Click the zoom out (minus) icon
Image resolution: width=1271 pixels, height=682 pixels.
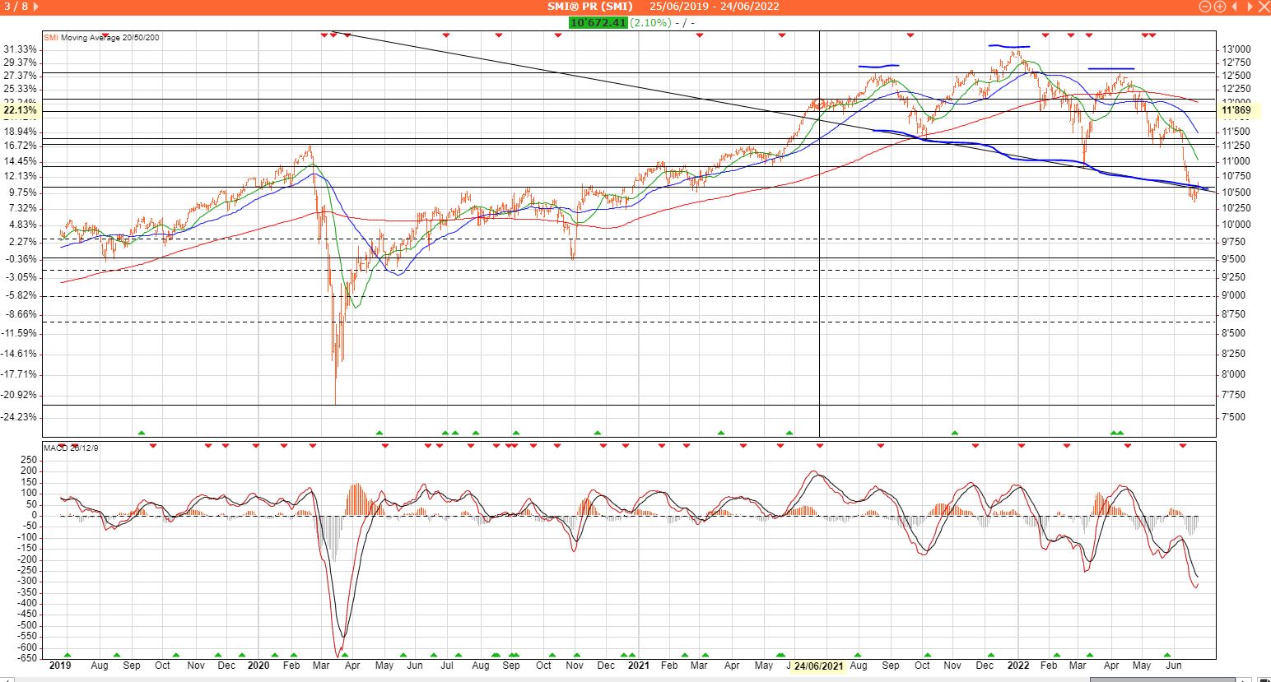pyautogui.click(x=1206, y=7)
